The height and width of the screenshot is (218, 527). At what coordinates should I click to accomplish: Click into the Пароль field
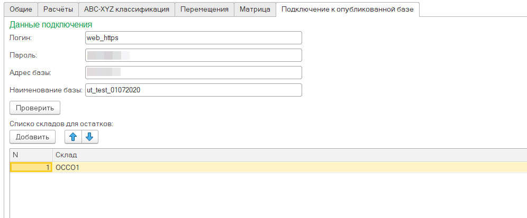click(193, 55)
